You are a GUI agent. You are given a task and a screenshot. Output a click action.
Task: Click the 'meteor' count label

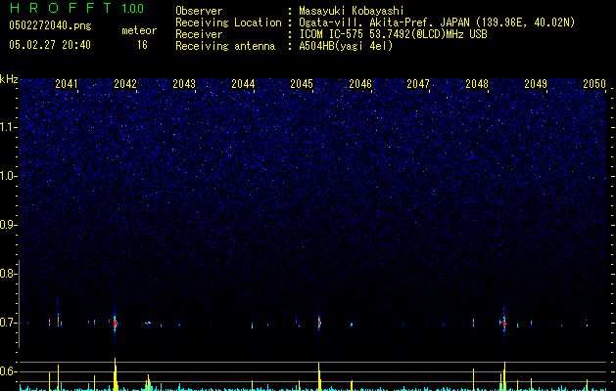tap(139, 30)
